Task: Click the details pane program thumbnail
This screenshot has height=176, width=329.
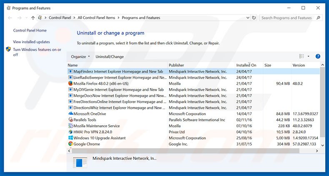Action: point(80,162)
